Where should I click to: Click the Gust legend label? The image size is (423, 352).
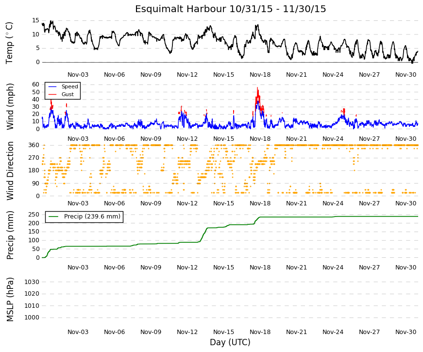(68, 94)
